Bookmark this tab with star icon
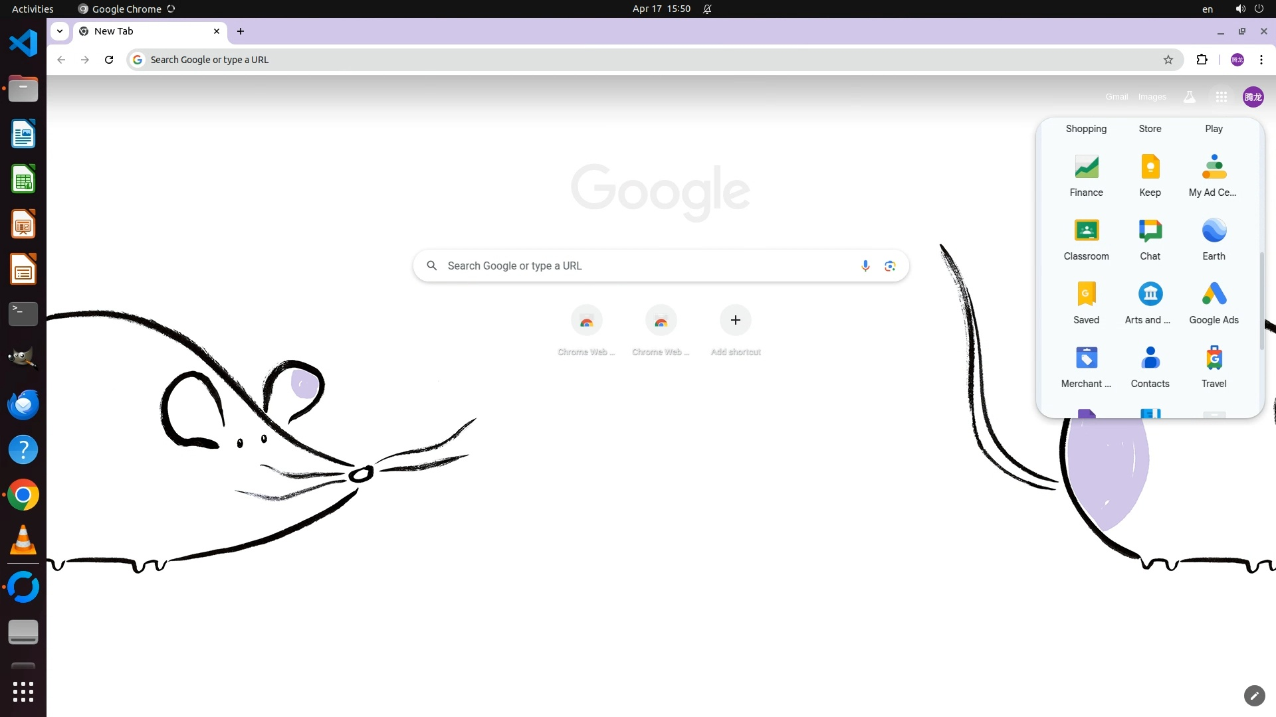Image resolution: width=1276 pixels, height=717 pixels. pyautogui.click(x=1168, y=60)
